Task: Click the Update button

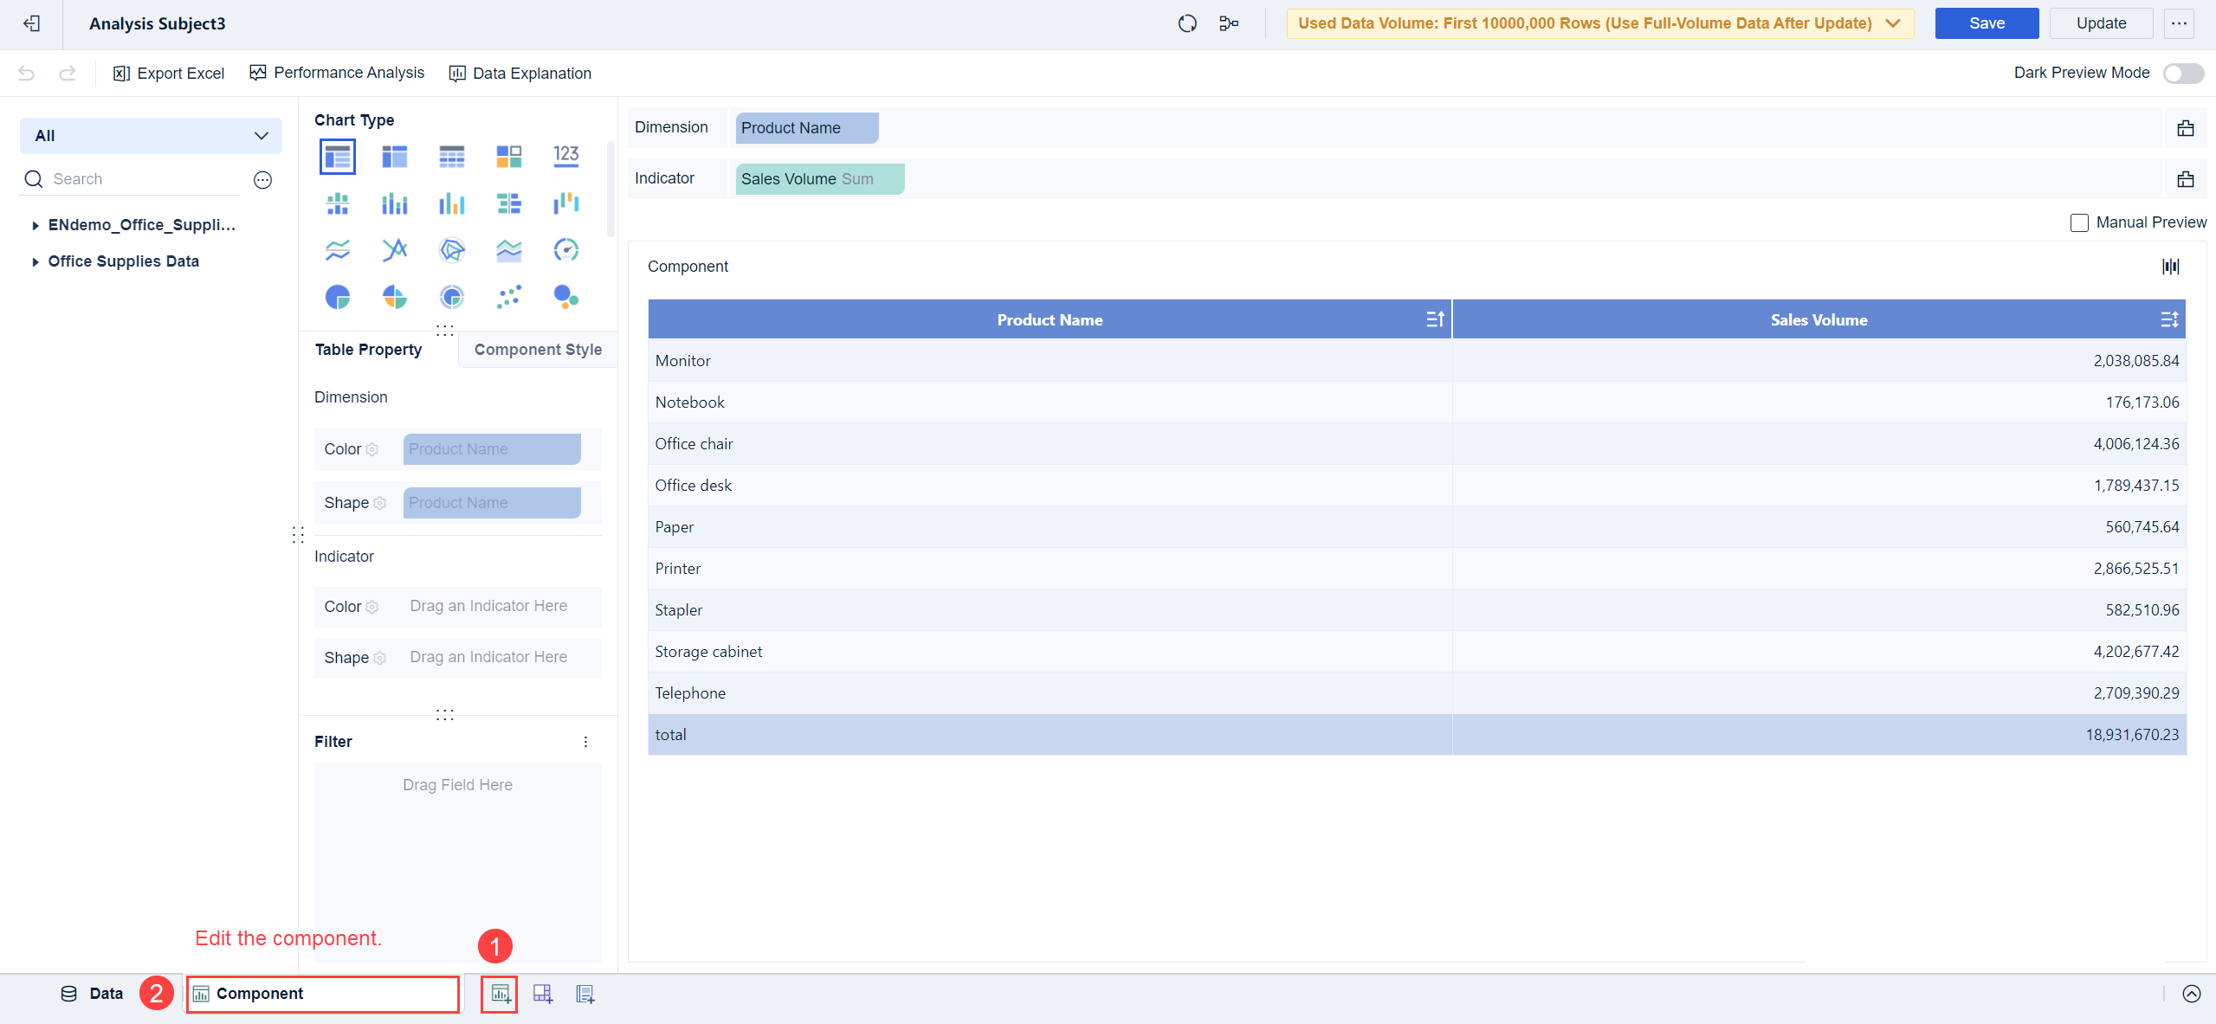Action: pos(2100,23)
